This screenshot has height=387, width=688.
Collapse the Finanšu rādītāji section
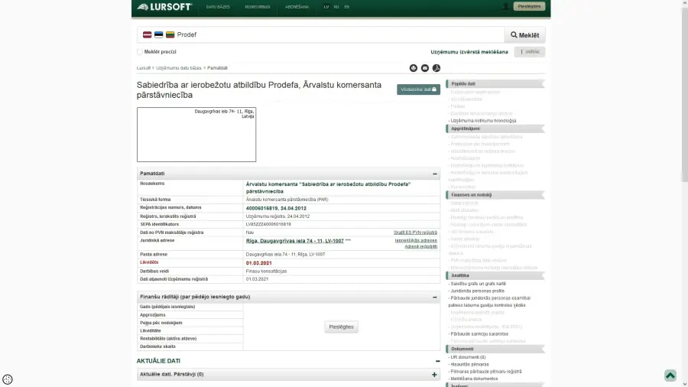(x=434, y=297)
